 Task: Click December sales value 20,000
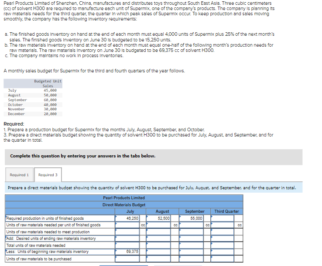50,114
